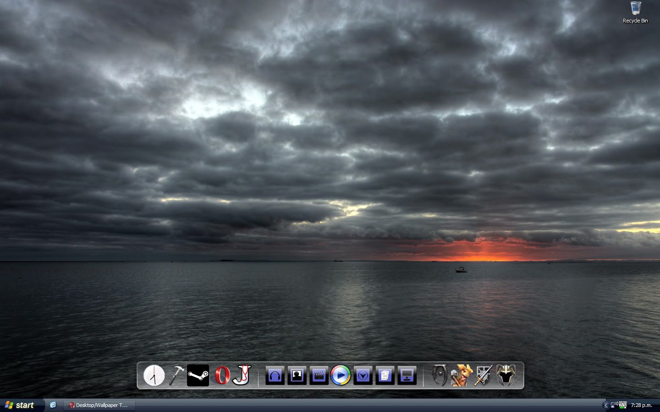This screenshot has height=412, width=660.
Task: Launch Windows Media Player from dock
Action: pyautogui.click(x=341, y=376)
